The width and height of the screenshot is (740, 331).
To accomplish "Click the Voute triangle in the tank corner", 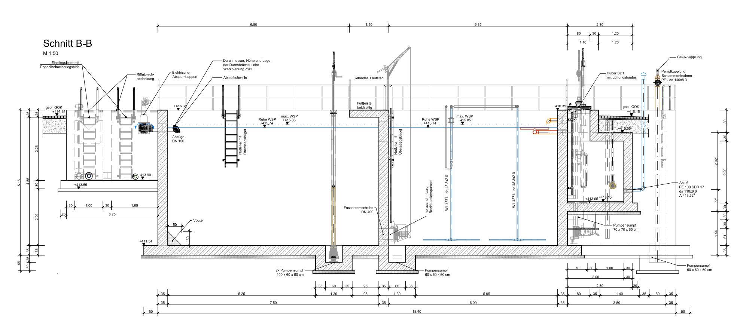I will [172, 239].
